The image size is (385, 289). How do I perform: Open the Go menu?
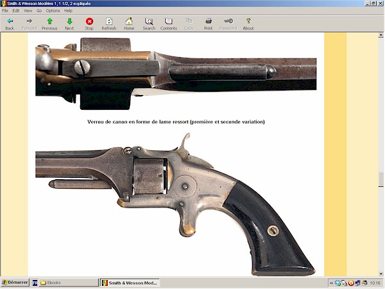(39, 10)
